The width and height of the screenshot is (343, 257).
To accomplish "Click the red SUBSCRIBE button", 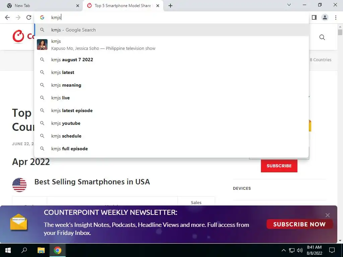I will pyautogui.click(x=279, y=166).
